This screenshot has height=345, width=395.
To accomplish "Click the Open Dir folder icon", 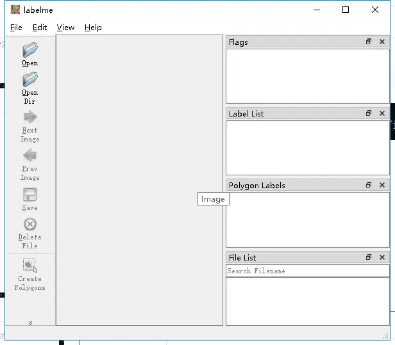I will (30, 79).
